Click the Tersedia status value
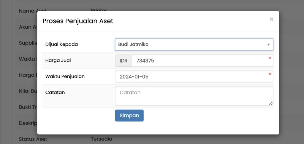The height and width of the screenshot is (144, 304). coord(101,139)
